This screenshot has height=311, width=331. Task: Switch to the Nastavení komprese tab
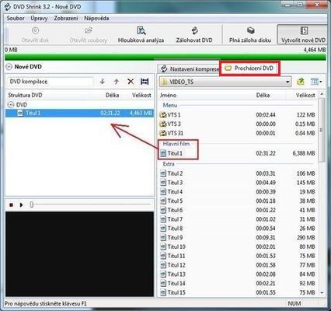[190, 69]
